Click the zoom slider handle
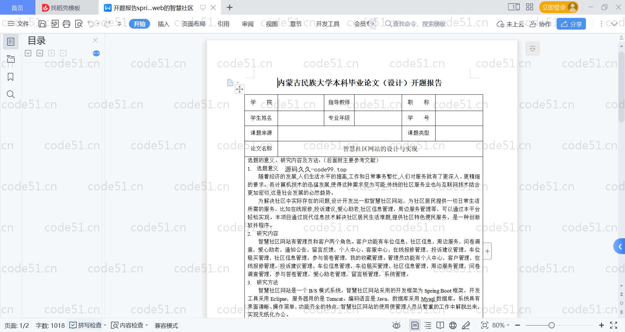This screenshot has height=332, width=625. pos(551,325)
